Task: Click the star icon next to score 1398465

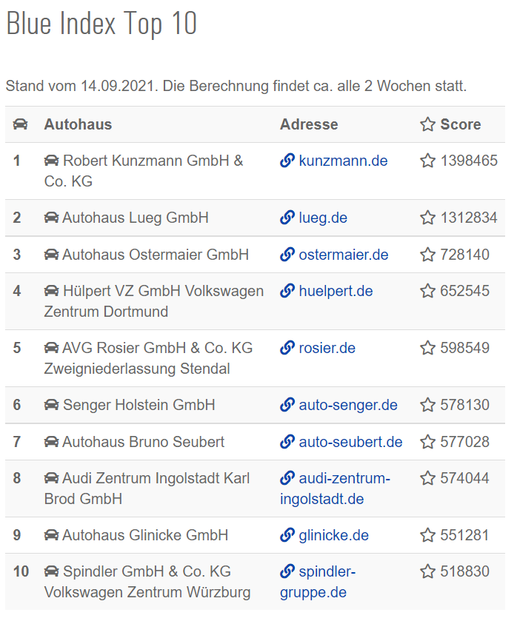Action: [428, 161]
